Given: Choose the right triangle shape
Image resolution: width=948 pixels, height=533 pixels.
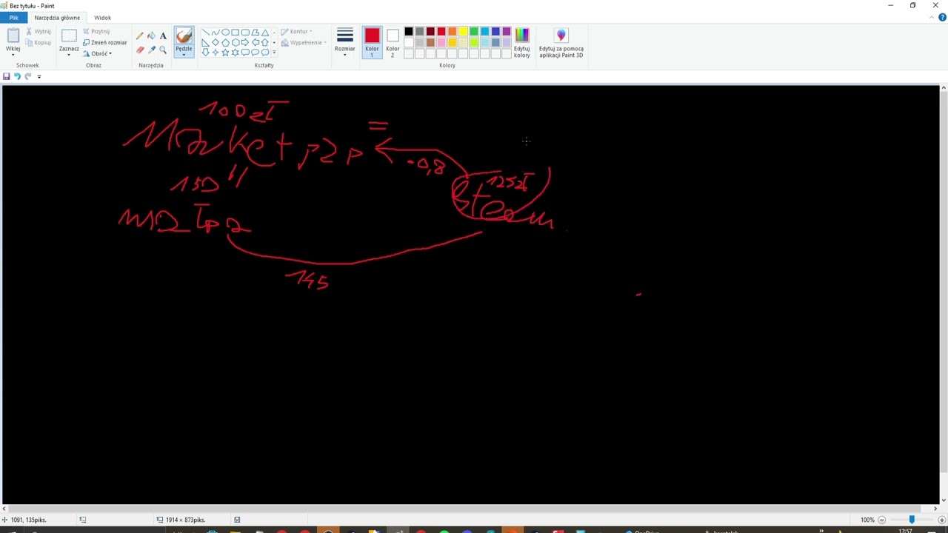Looking at the screenshot, I should [x=205, y=42].
